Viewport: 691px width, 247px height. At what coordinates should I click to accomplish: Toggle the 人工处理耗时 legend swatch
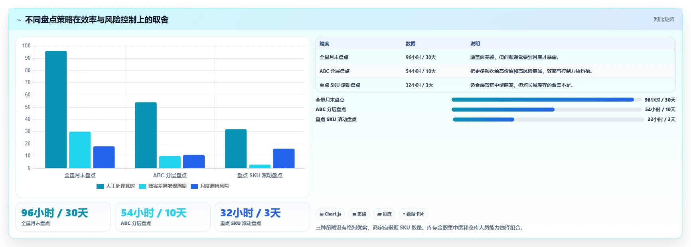coord(100,186)
